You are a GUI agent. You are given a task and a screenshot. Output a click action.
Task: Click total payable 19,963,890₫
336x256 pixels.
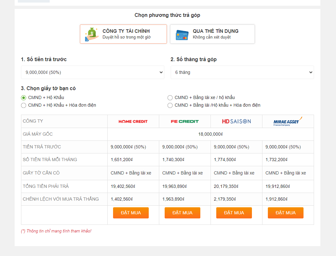pyautogui.click(x=175, y=186)
